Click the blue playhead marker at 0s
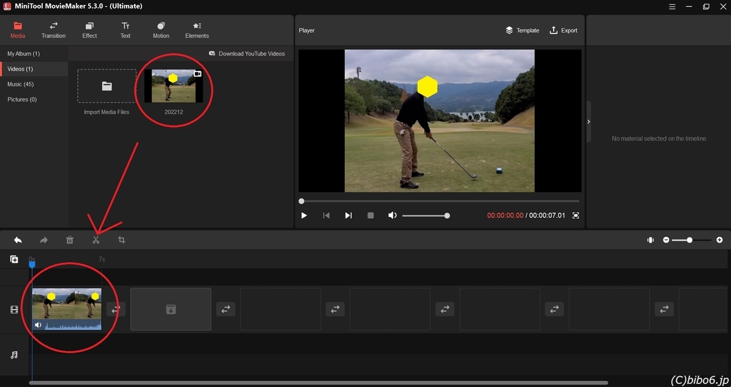This screenshot has width=731, height=387. (x=32, y=263)
